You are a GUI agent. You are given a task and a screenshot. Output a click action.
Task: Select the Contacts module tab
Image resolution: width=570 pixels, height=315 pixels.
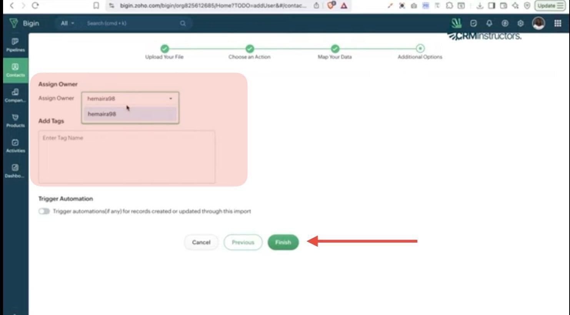coord(15,70)
